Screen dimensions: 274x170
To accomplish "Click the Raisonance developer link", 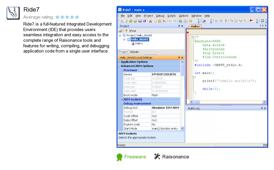I will coord(175,157).
